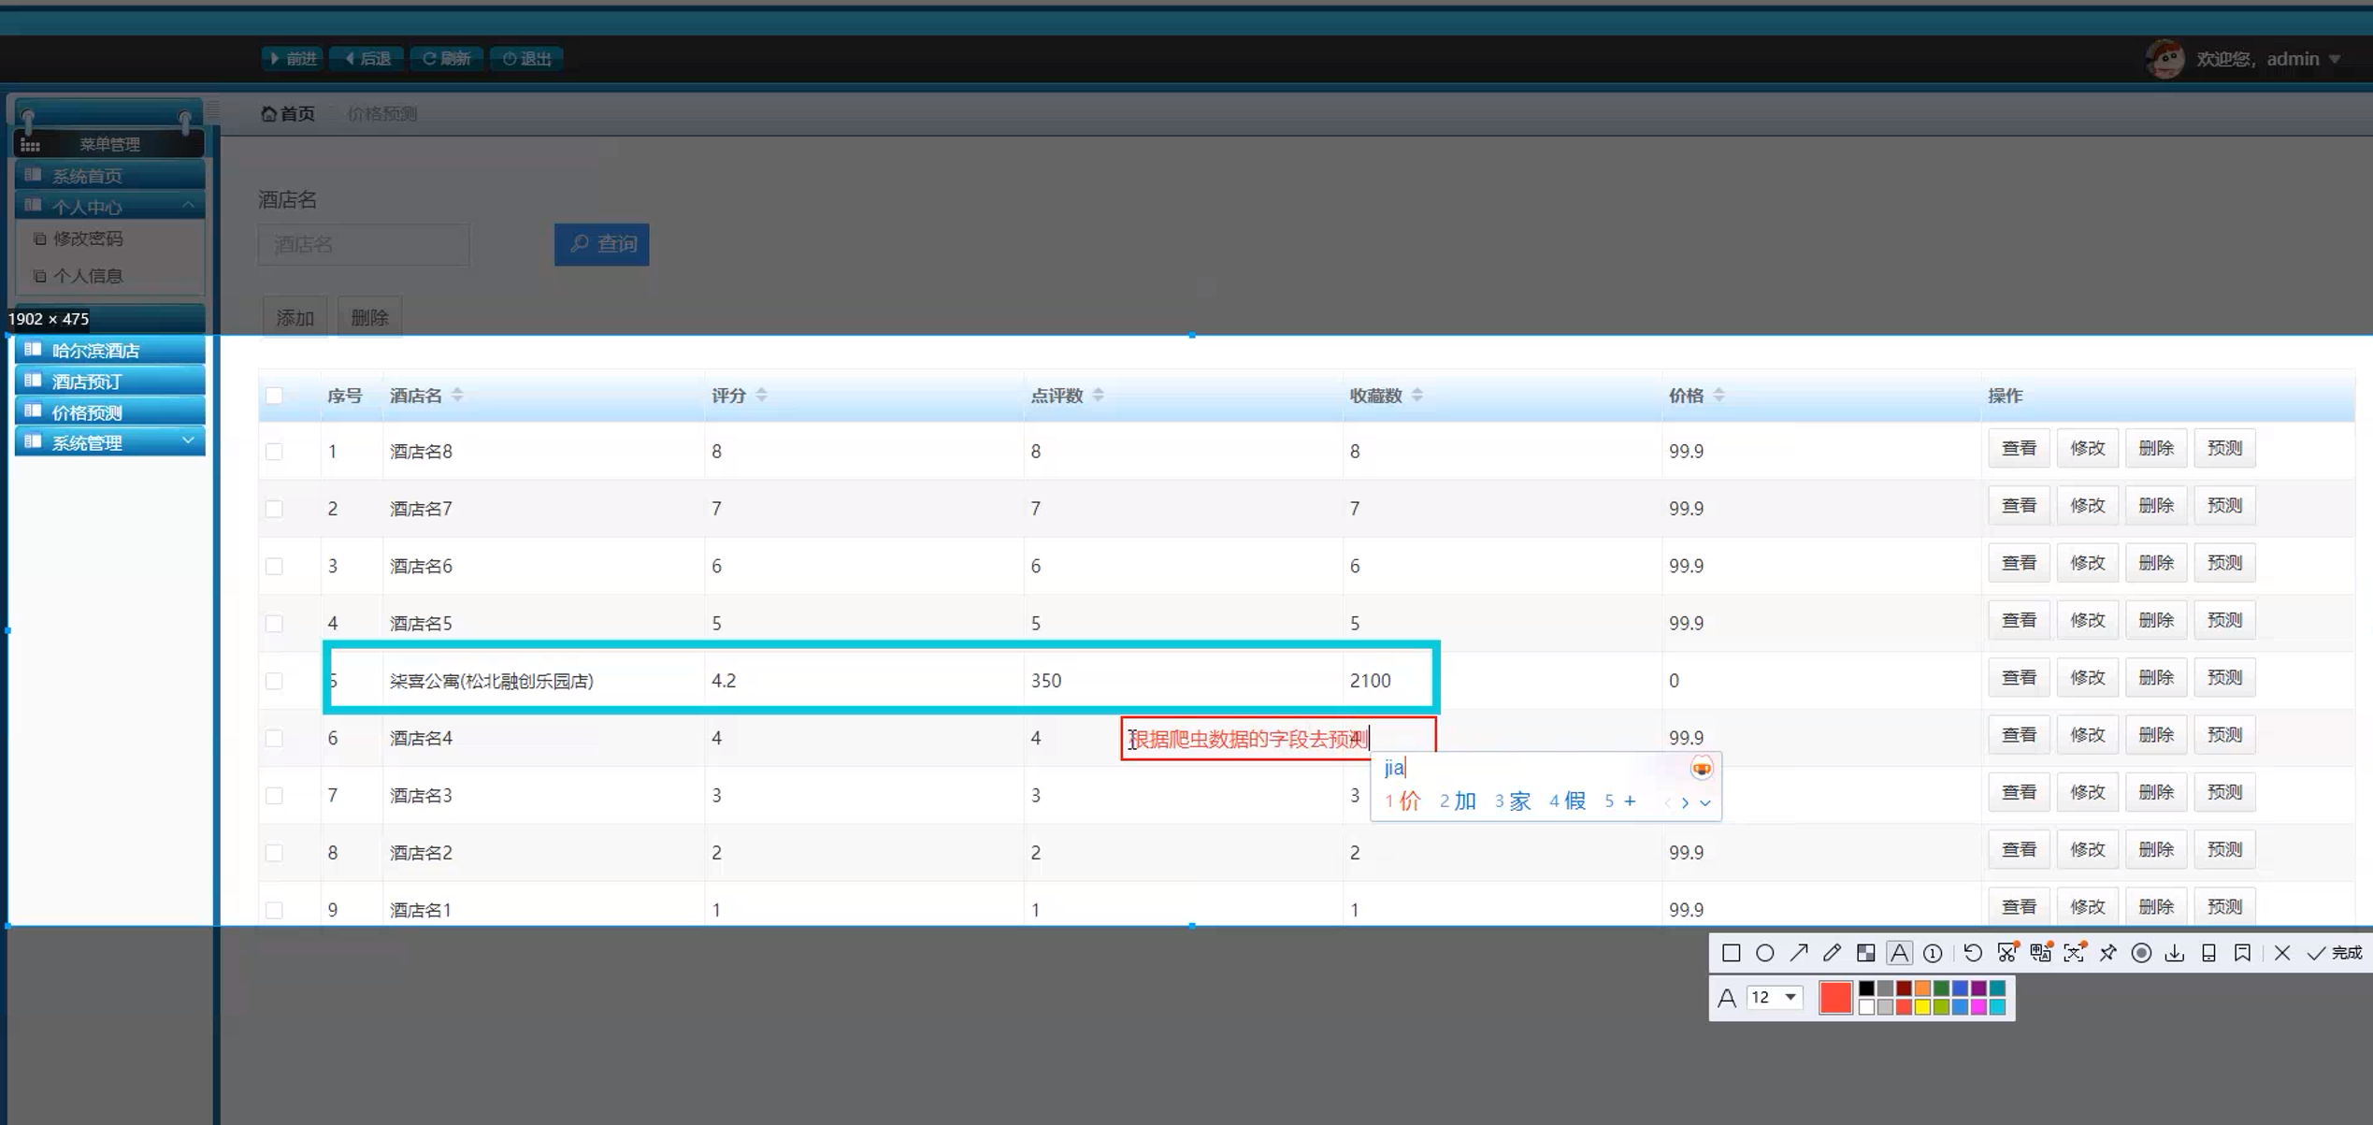This screenshot has width=2373, height=1125.
Task: Pin the screenshot to the screen
Action: pos(2107,953)
